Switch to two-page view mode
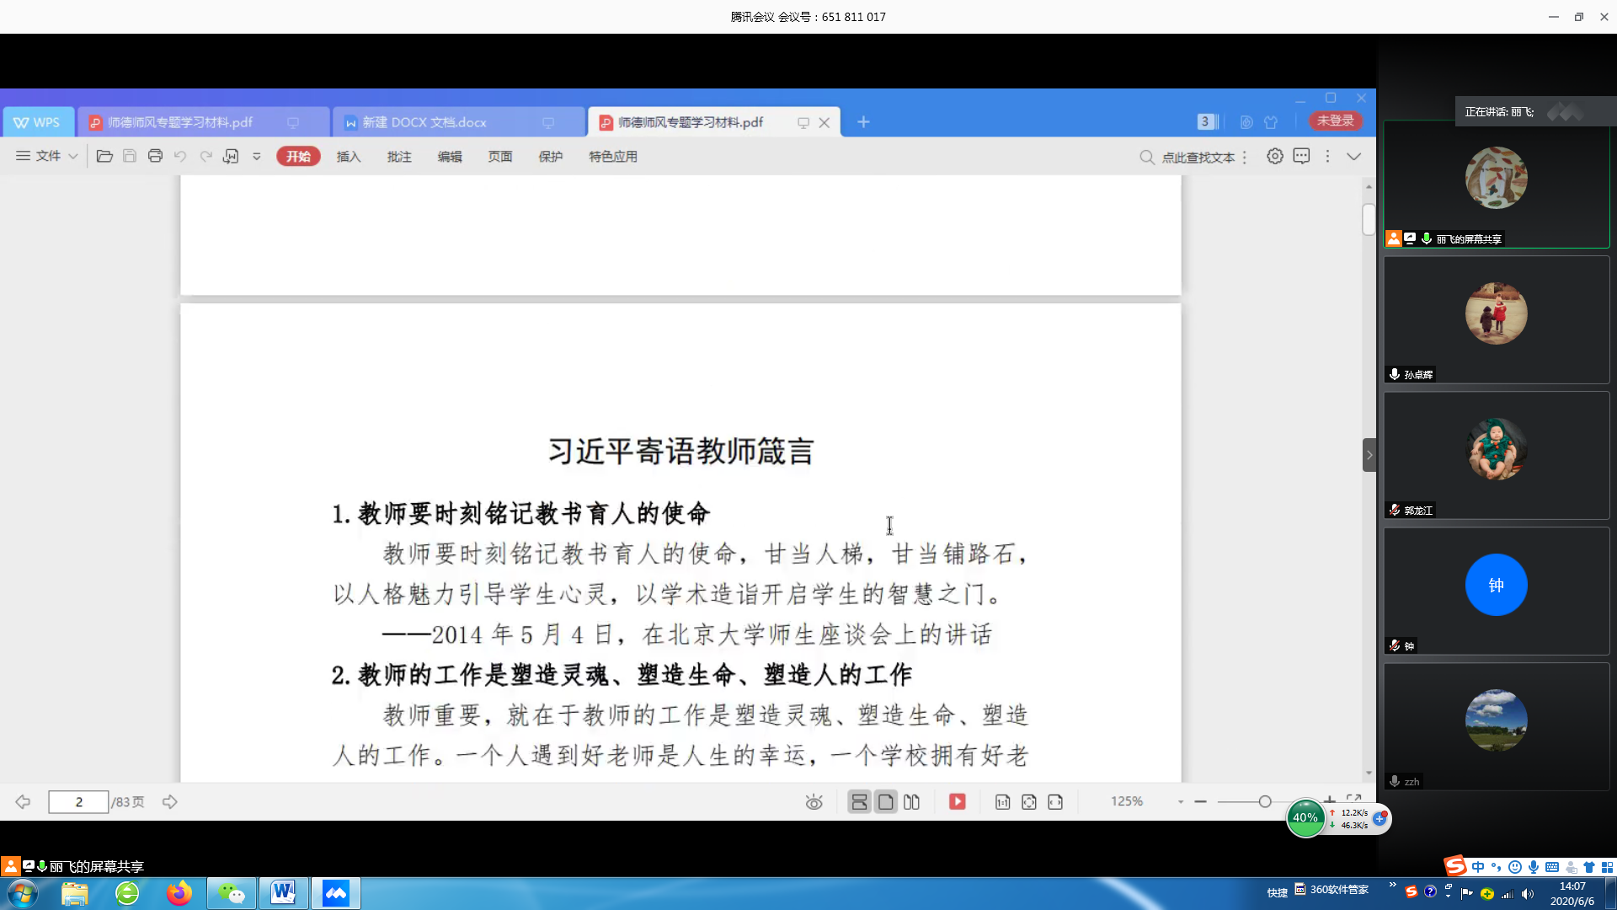Screen dimensions: 1617x910 coord(911,802)
